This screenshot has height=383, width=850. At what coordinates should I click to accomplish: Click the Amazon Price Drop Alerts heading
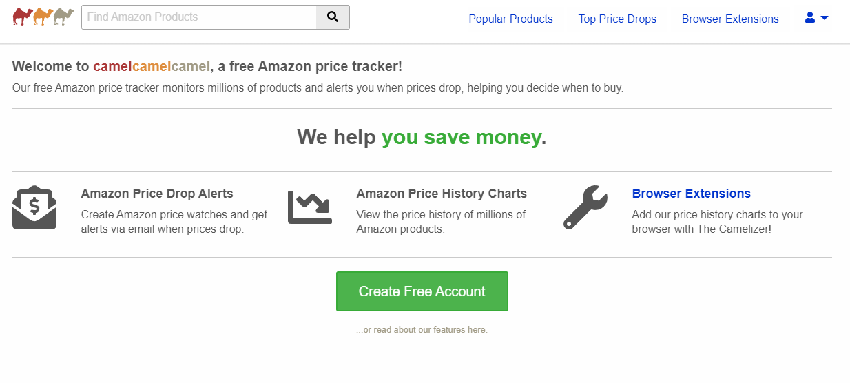point(157,194)
